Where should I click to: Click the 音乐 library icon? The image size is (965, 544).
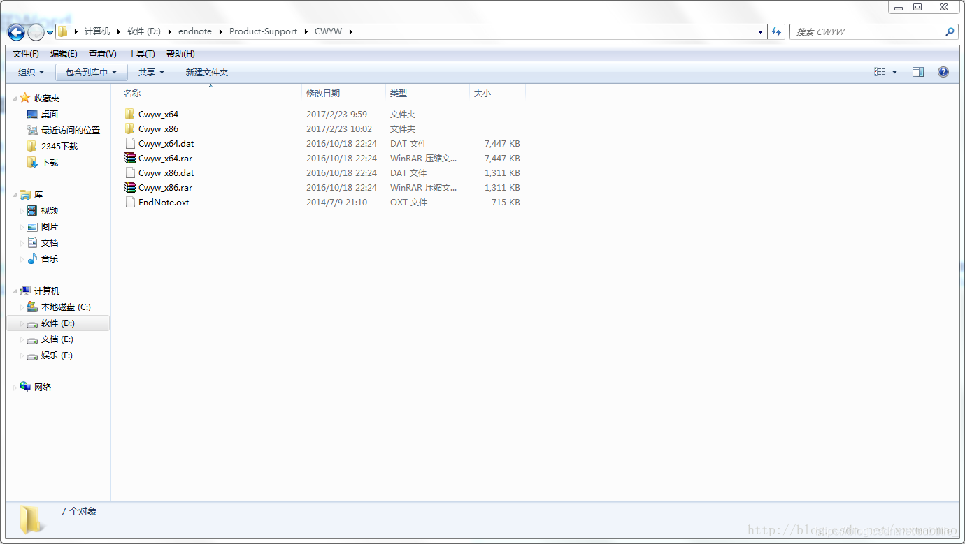point(32,258)
